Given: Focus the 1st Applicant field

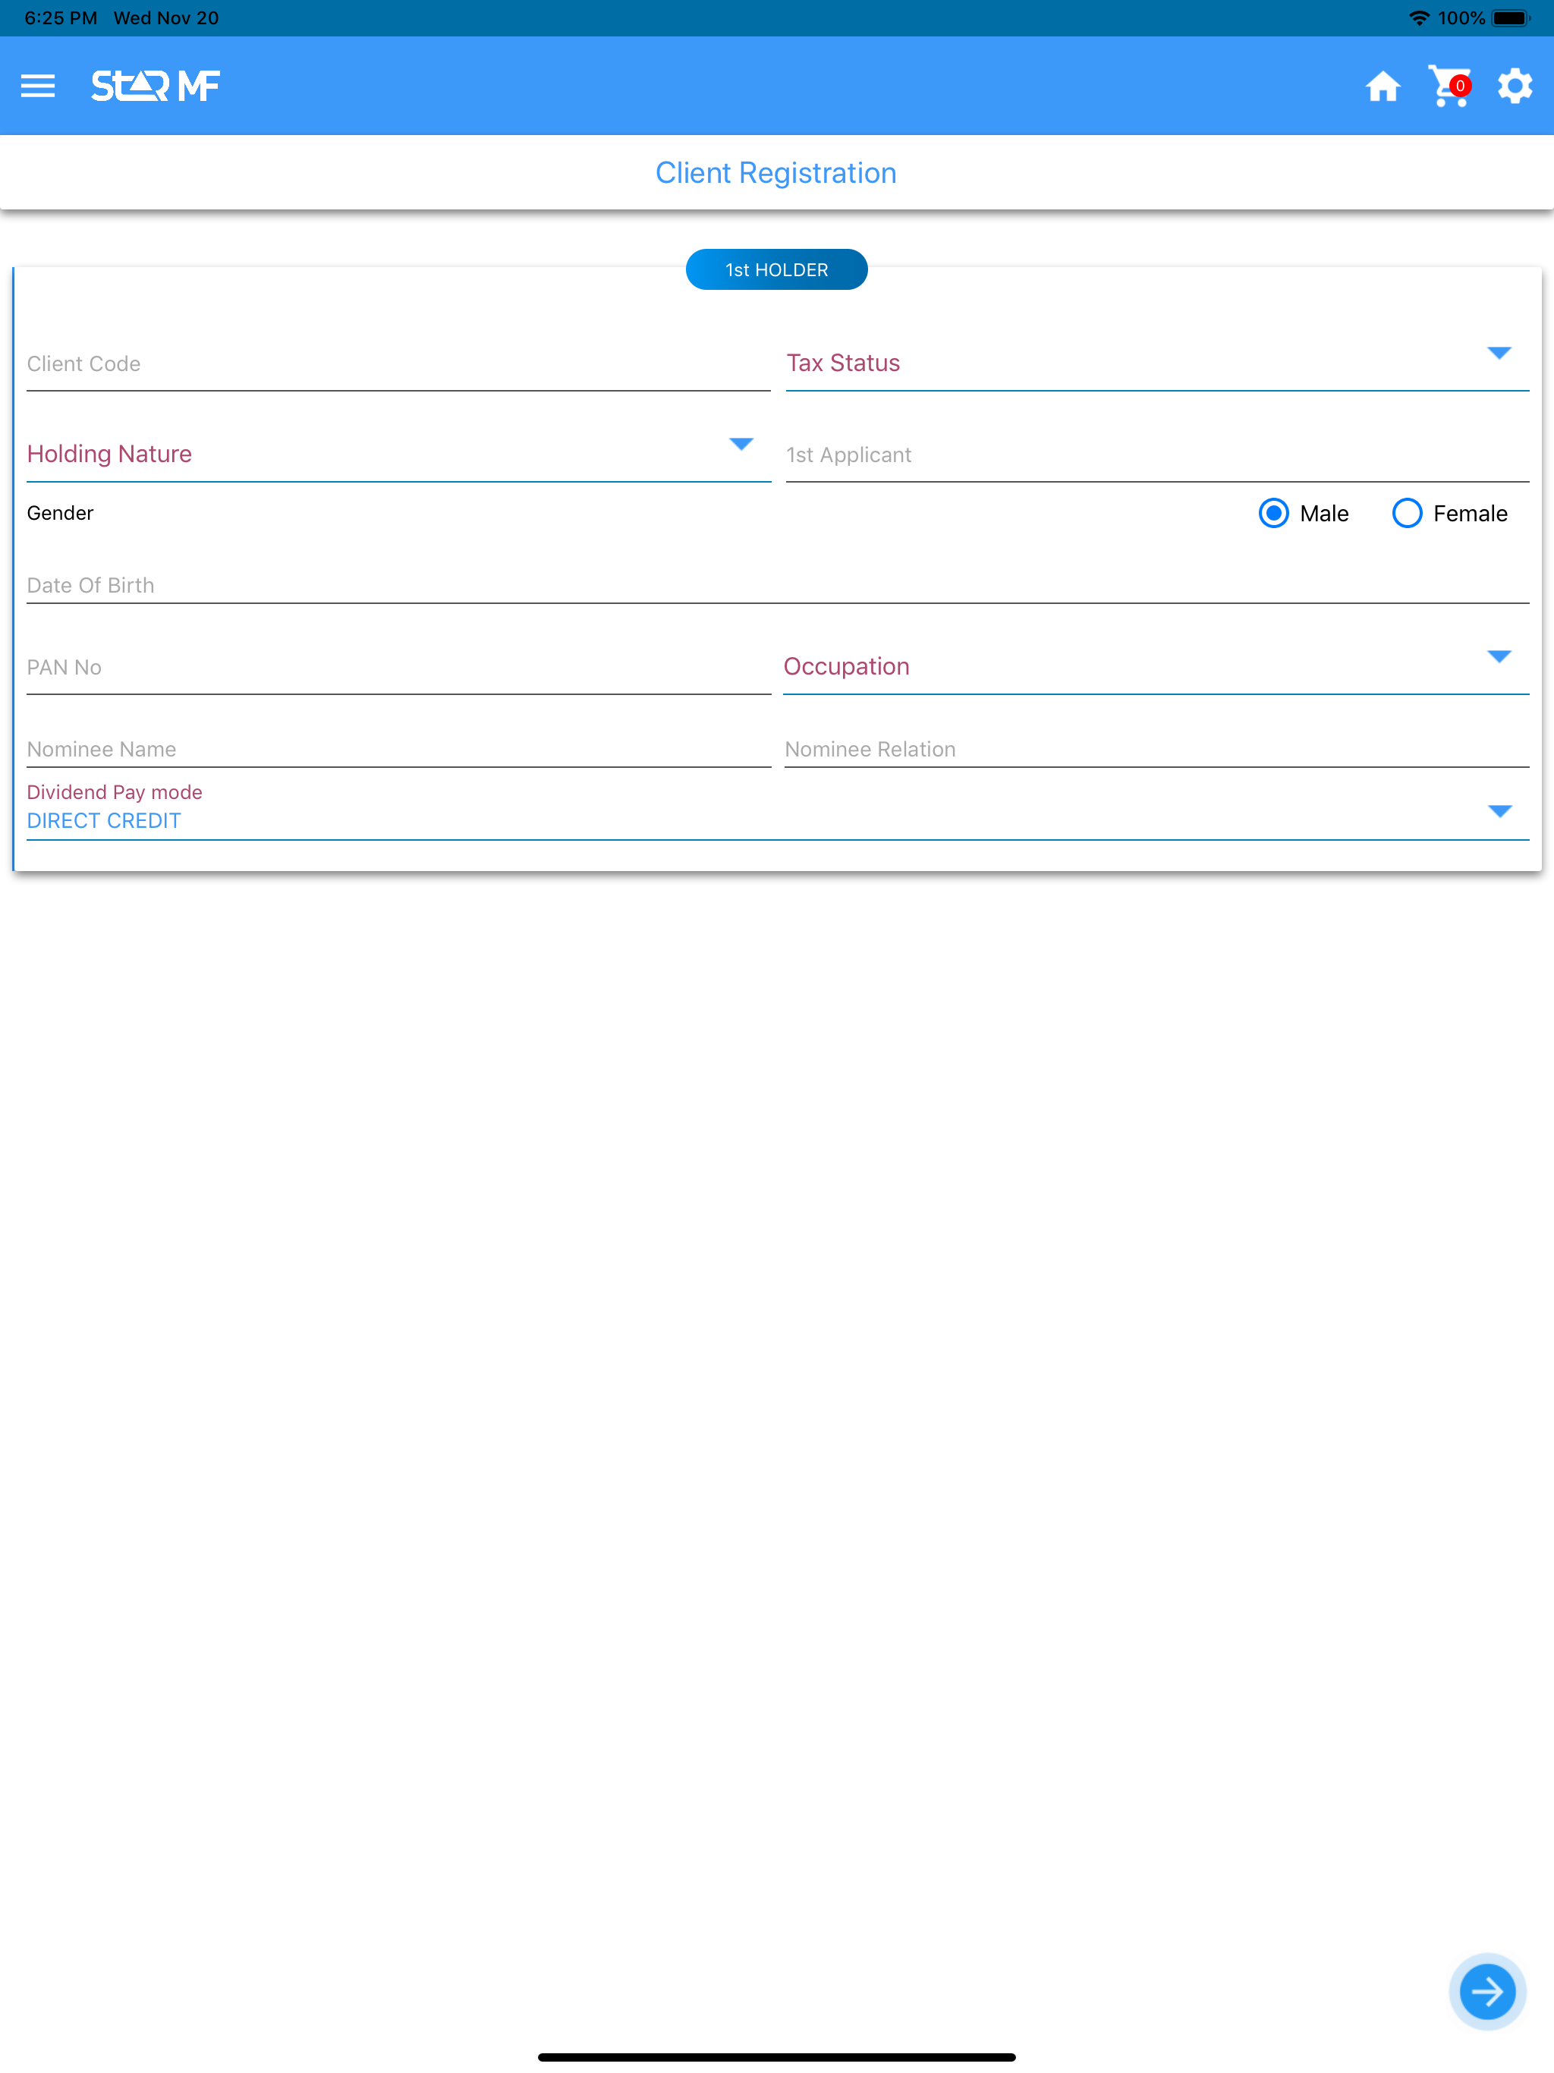Looking at the screenshot, I should pos(1158,455).
